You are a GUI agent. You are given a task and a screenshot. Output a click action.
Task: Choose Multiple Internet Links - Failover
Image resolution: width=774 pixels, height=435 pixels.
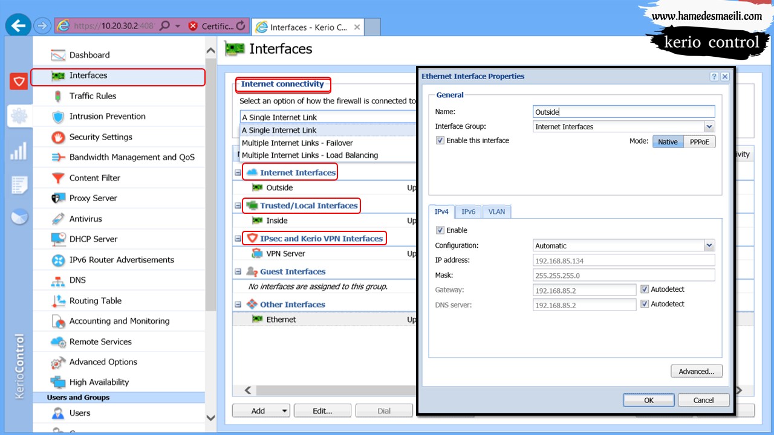pyautogui.click(x=328, y=143)
